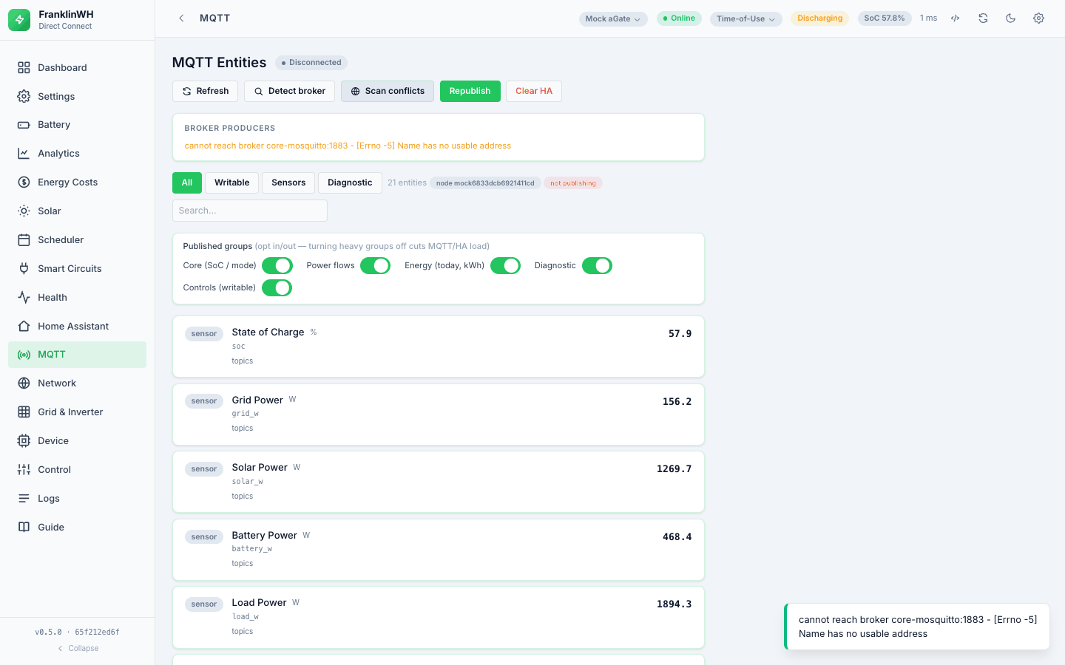
Task: Expand topics for State of Charge
Action: click(x=243, y=361)
